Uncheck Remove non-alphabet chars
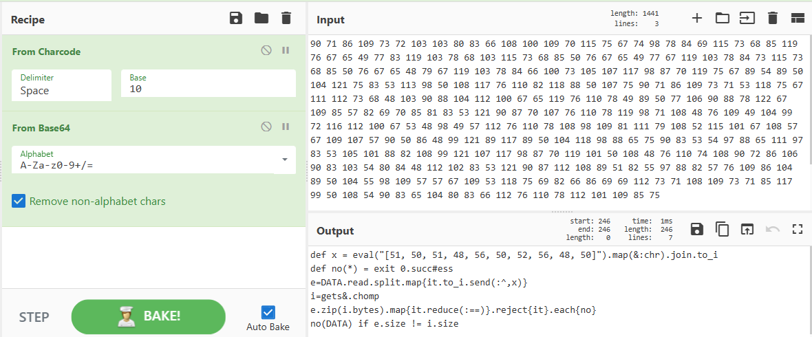Viewport: 812px width, 337px height. (19, 202)
